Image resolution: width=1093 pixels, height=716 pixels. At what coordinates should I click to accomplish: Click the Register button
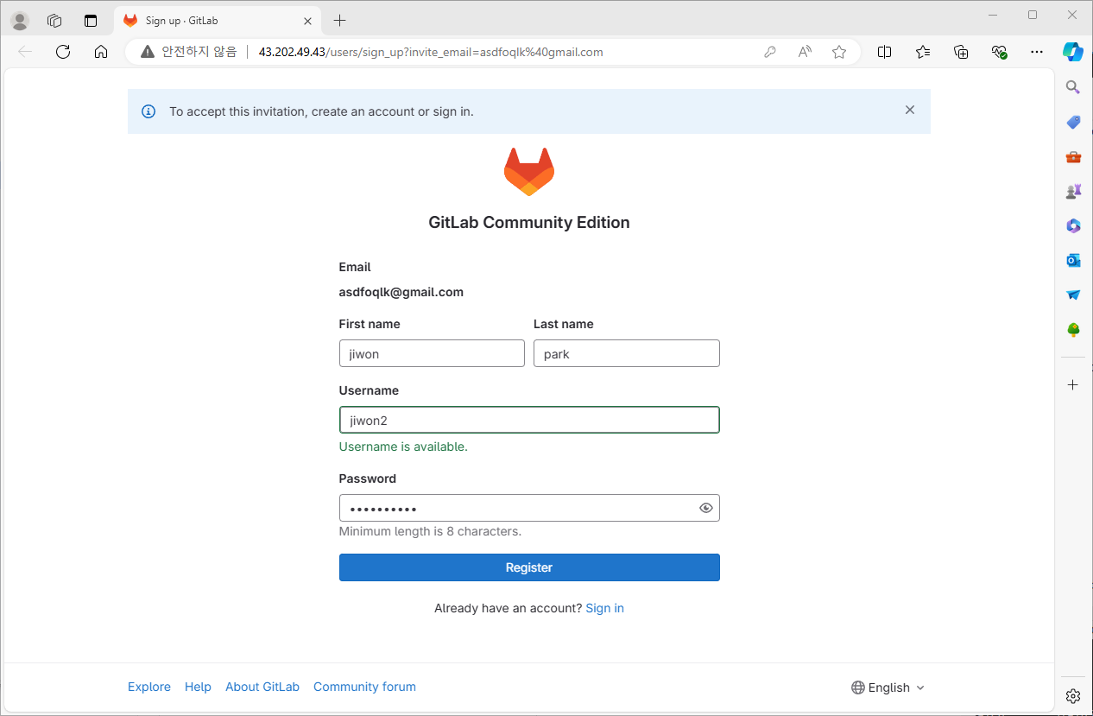click(529, 567)
